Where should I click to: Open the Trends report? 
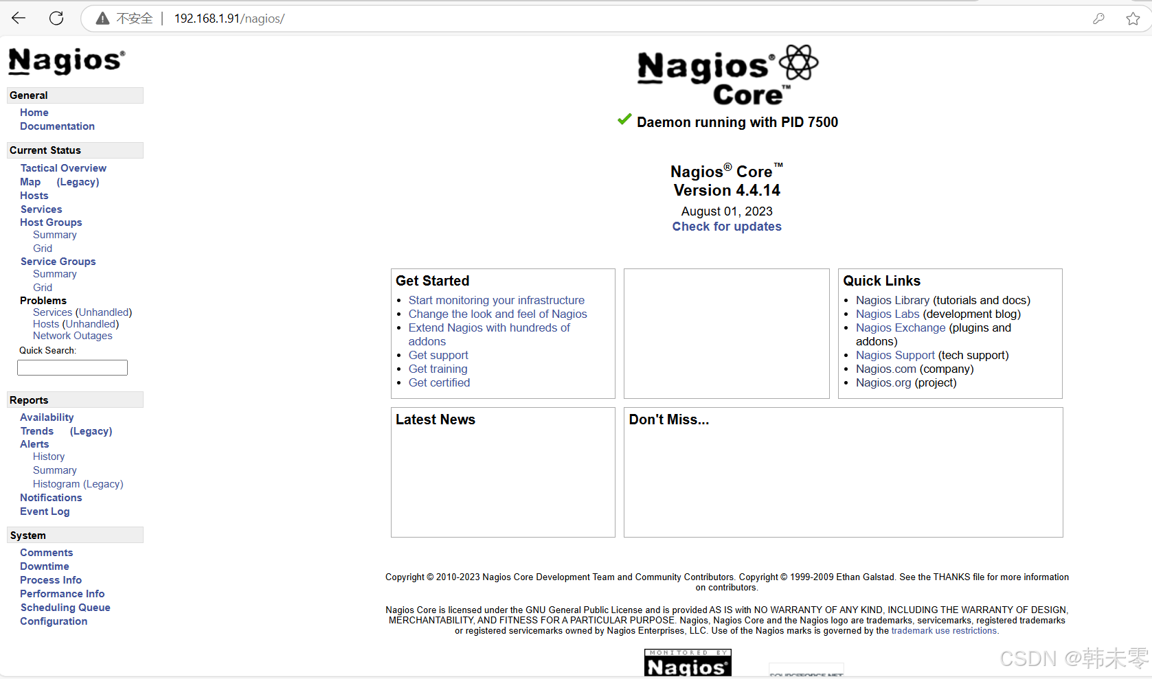click(x=37, y=431)
